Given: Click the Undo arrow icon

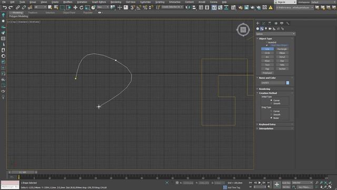Looking at the screenshot, I should (x=5, y=7).
